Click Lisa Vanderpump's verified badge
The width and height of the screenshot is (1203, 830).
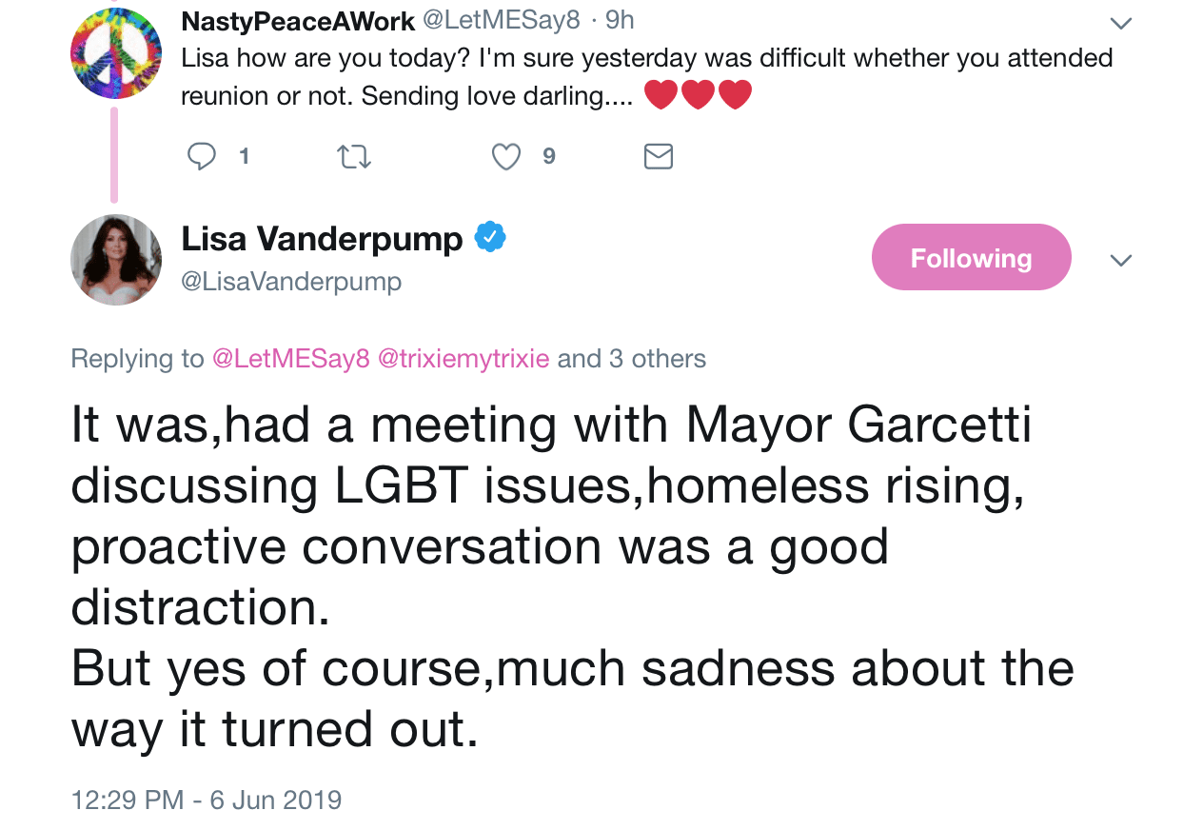point(490,237)
